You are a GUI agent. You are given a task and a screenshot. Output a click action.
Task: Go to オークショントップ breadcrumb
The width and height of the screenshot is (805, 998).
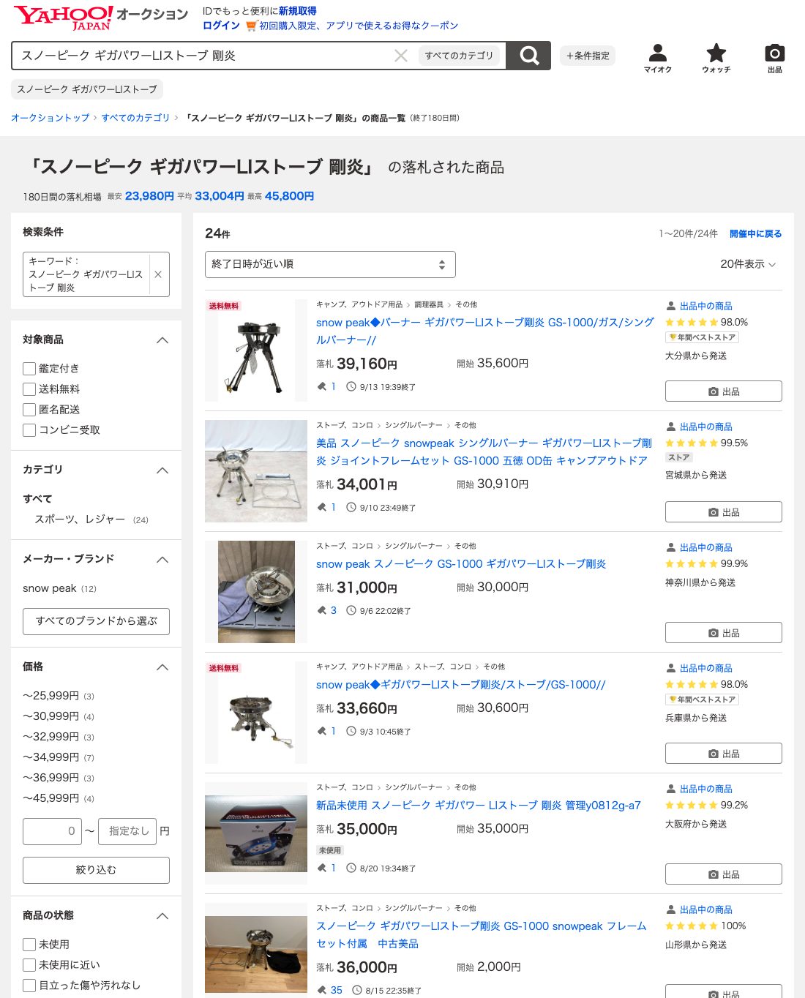(50, 118)
